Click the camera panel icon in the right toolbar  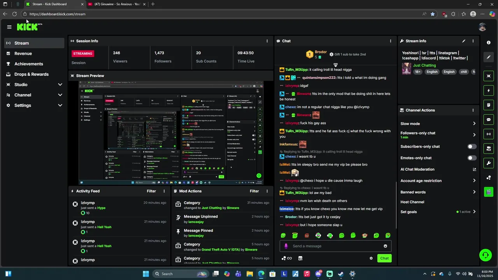point(489,149)
